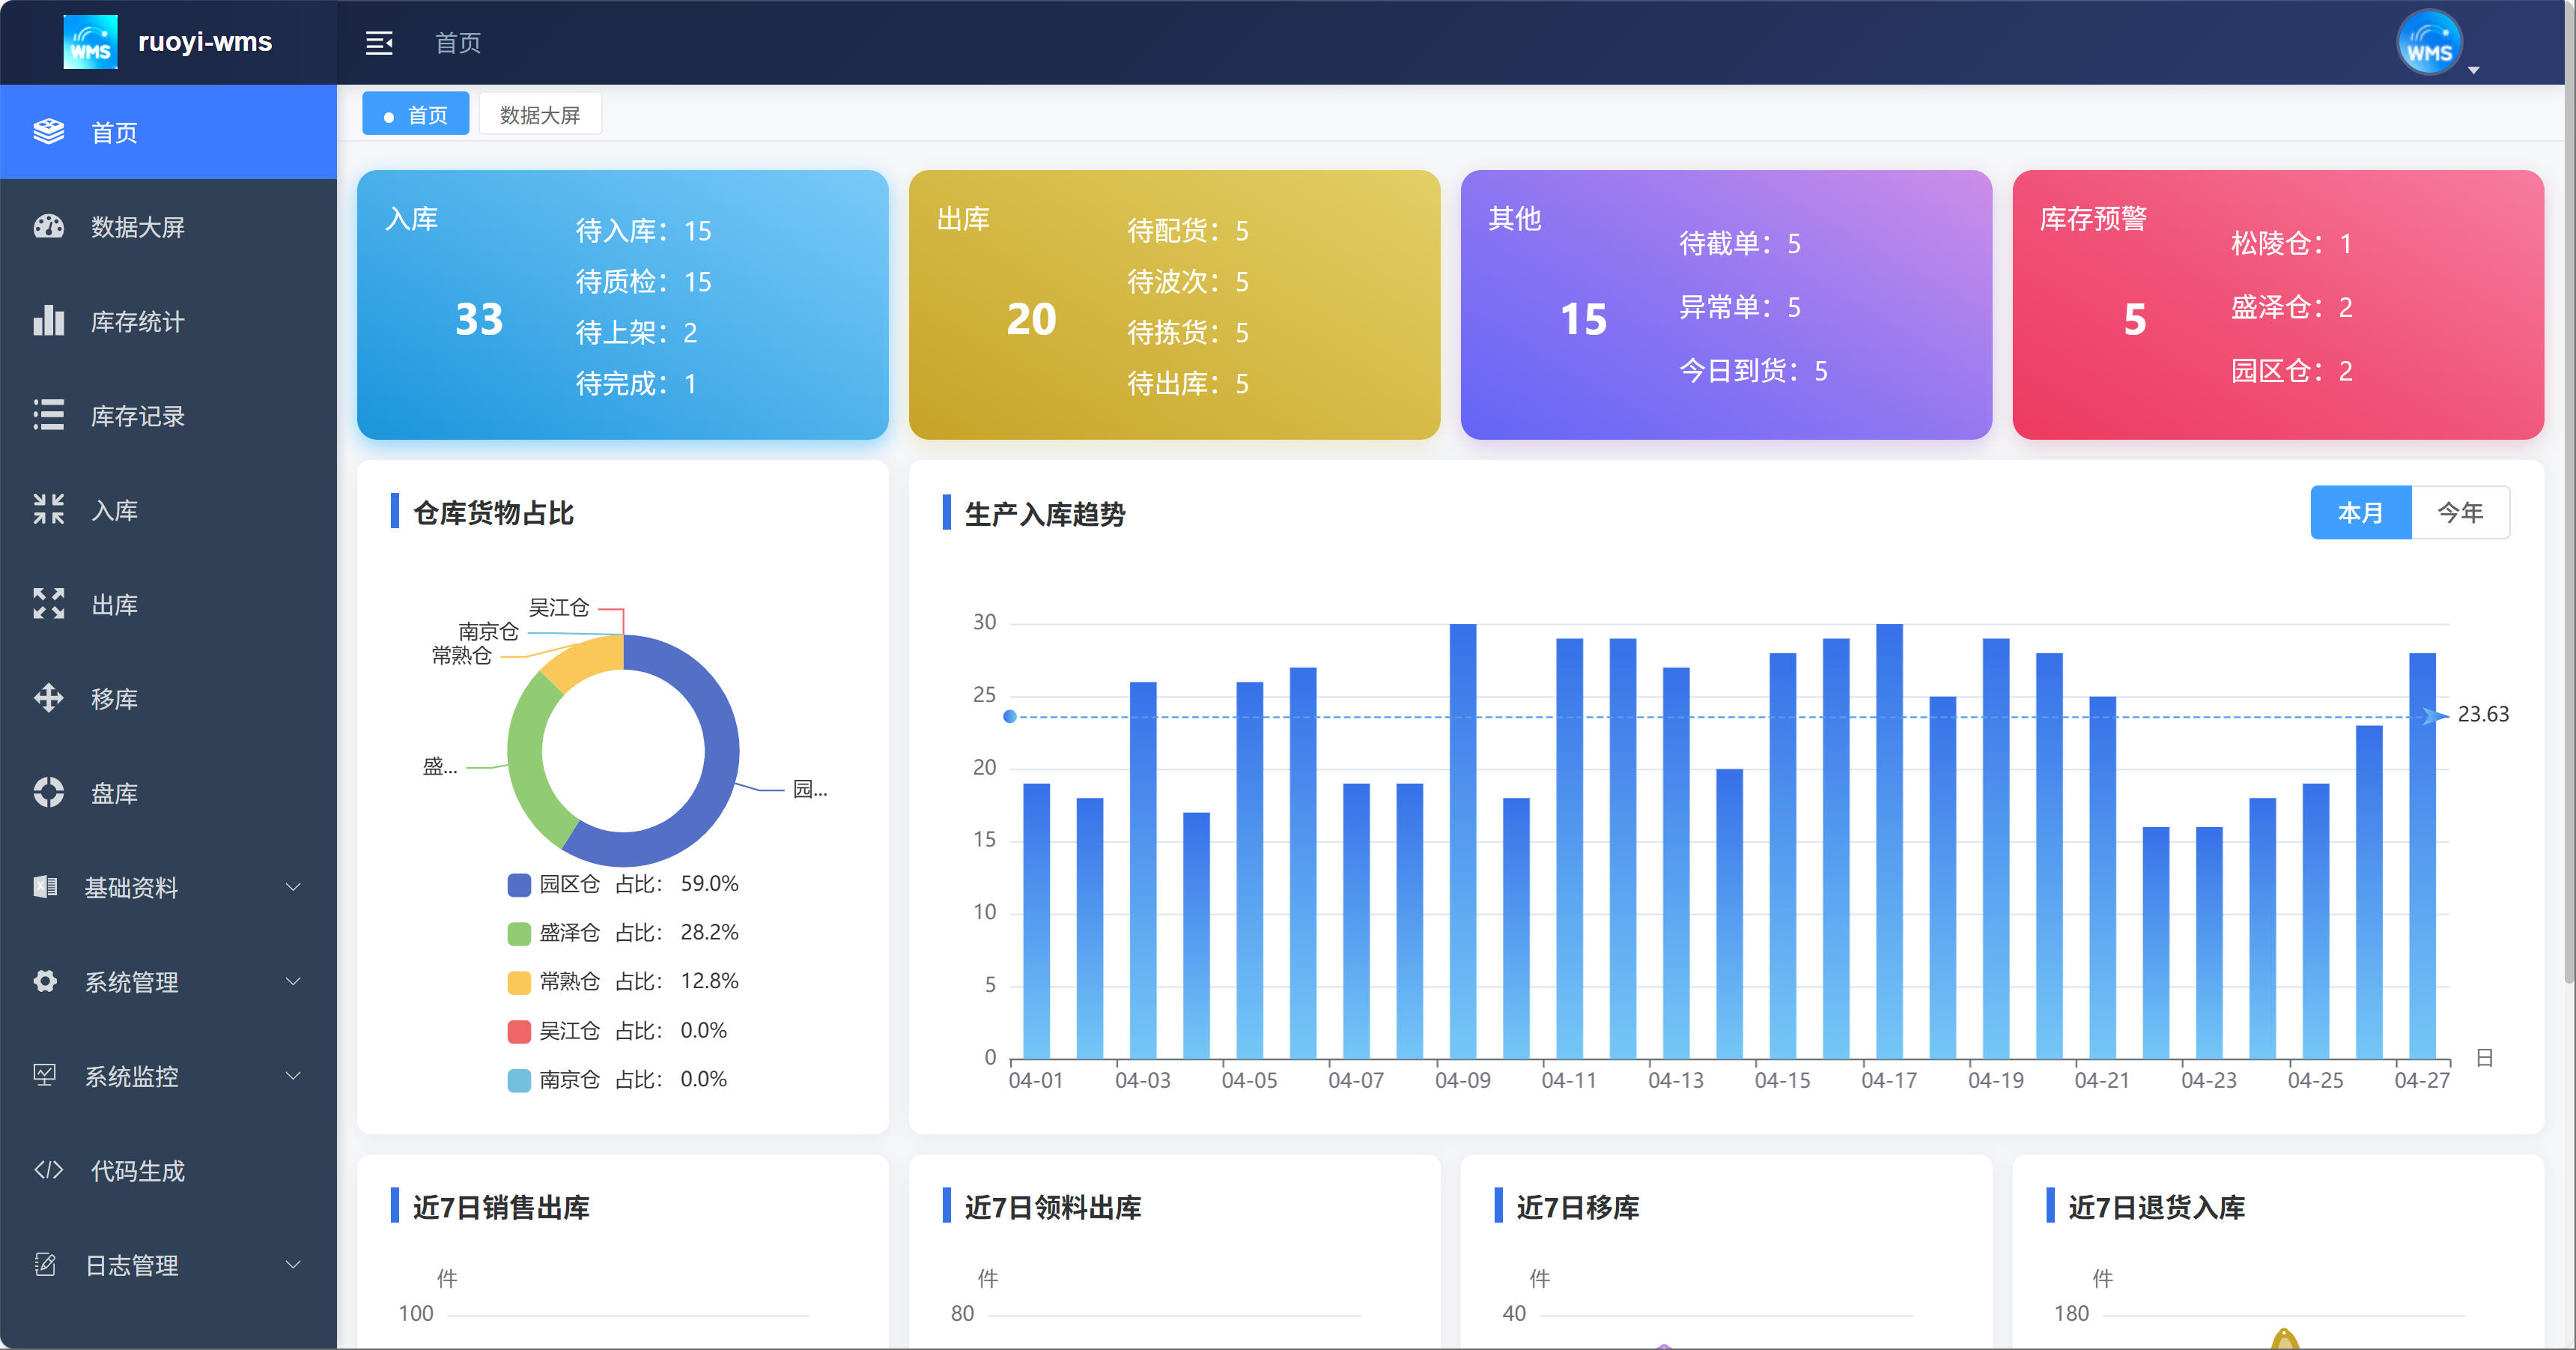Open the 代码生成 code icon
Screen dimensions: 2576x1350
48,1170
